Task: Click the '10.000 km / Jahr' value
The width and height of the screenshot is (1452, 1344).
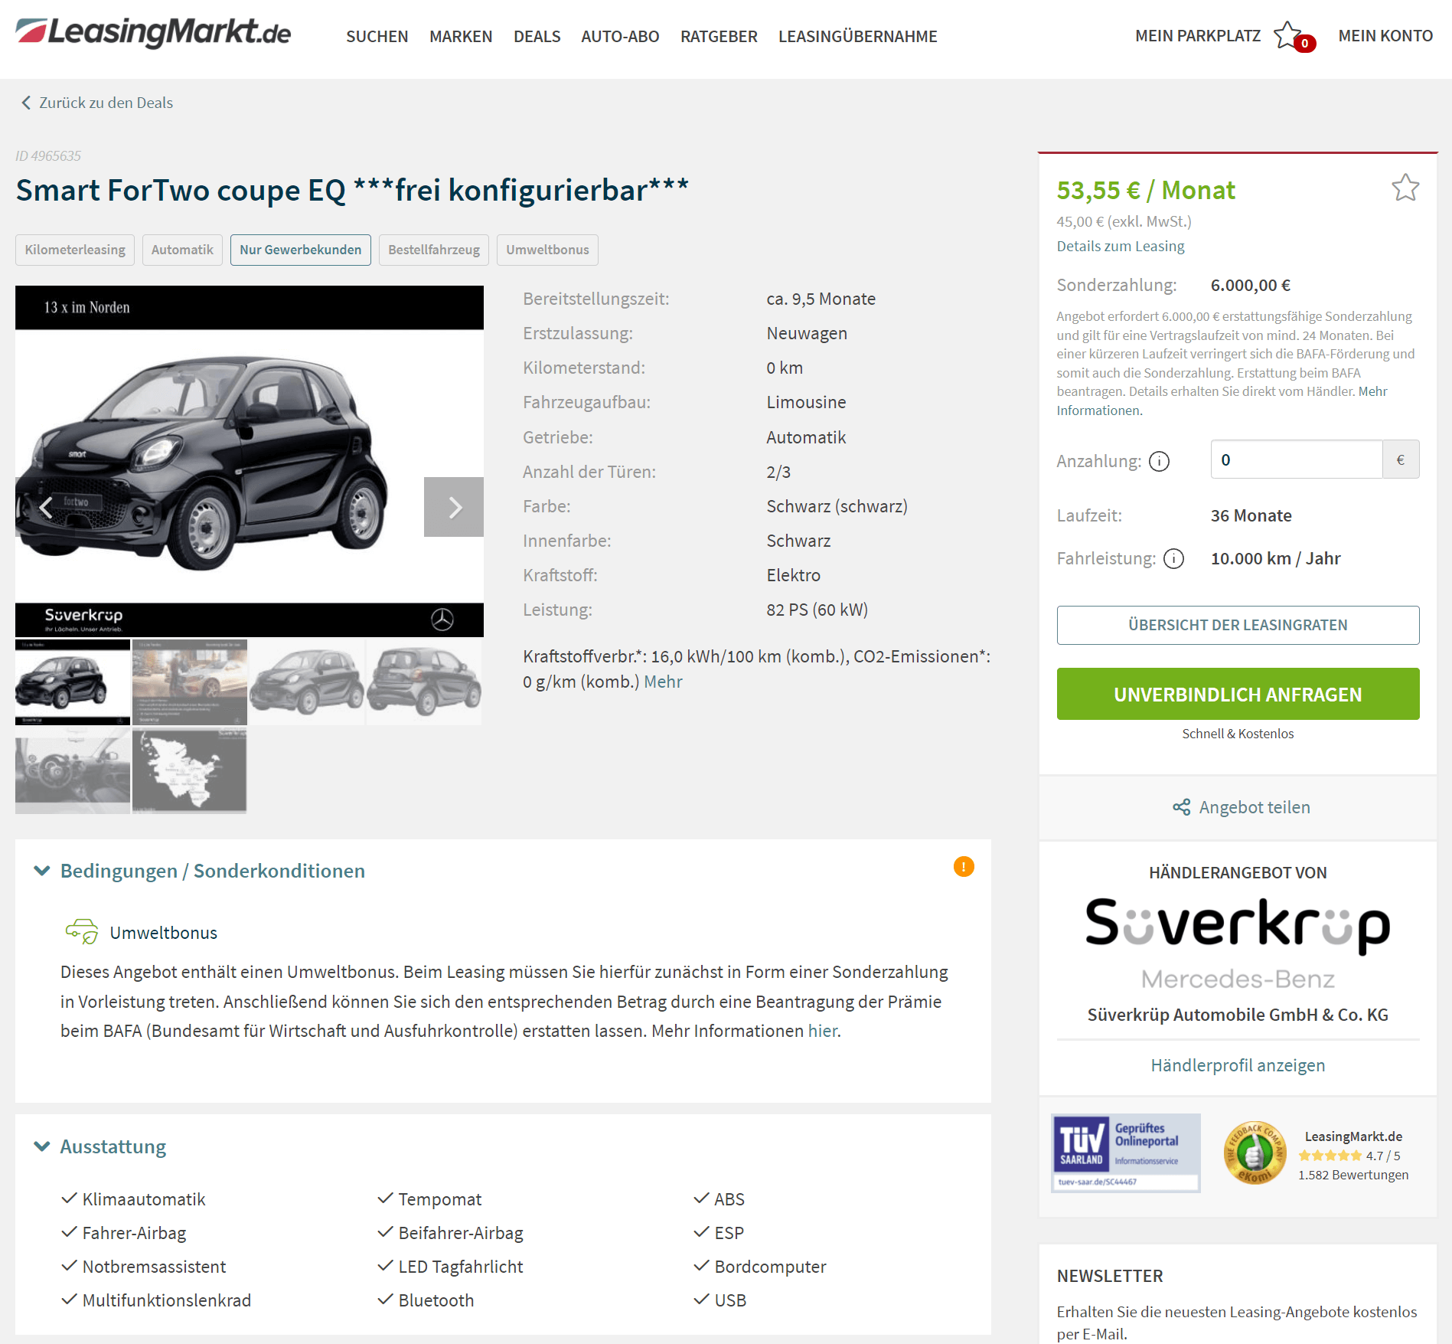Action: point(1275,558)
